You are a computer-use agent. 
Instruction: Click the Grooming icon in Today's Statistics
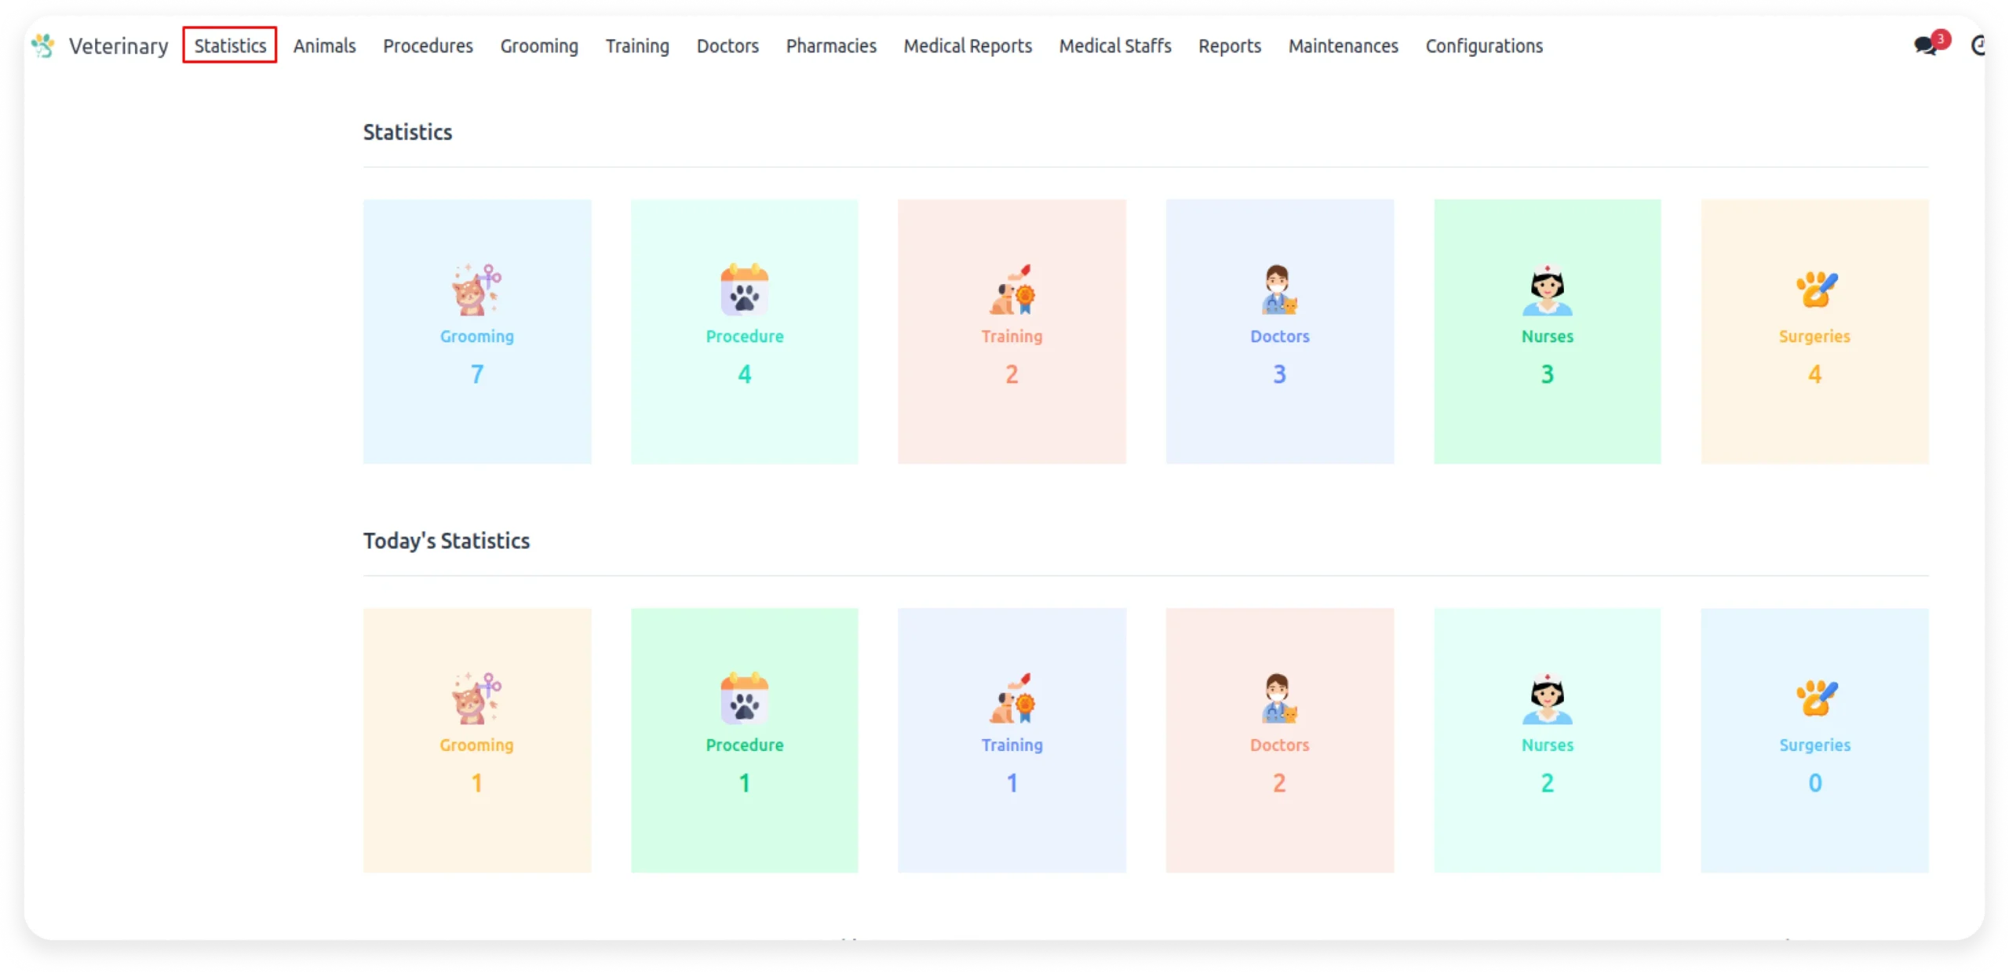[x=476, y=698]
